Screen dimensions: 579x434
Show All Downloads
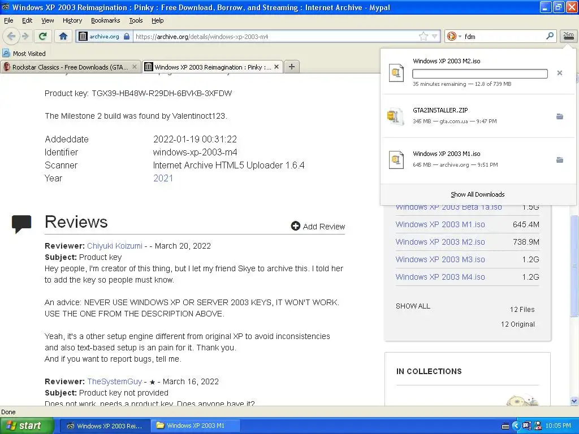tap(477, 194)
